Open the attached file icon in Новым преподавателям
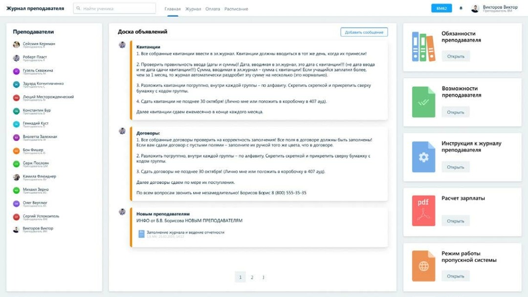 [141, 234]
